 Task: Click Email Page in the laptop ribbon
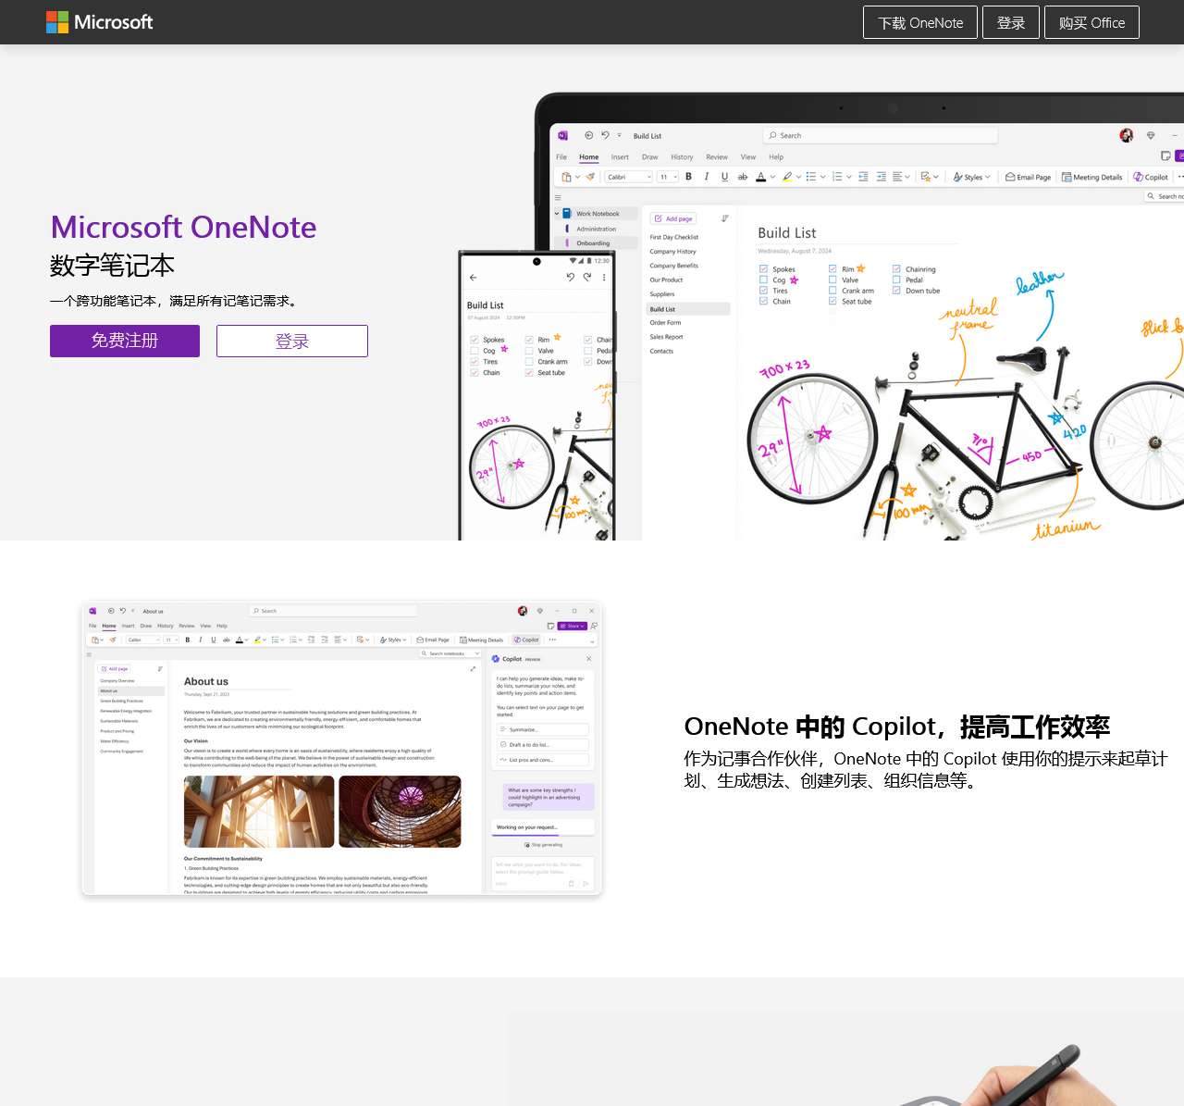click(1029, 177)
